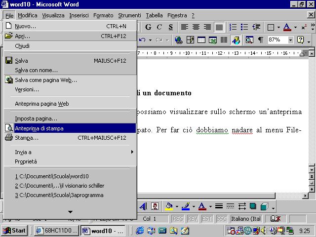Choose Salva con nome... menu entry
Screen dimensions: 316x237
(x=70, y=70)
